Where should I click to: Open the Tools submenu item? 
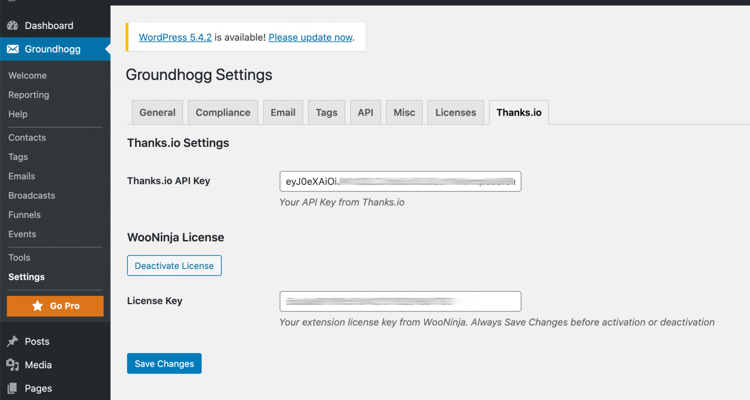click(x=19, y=258)
